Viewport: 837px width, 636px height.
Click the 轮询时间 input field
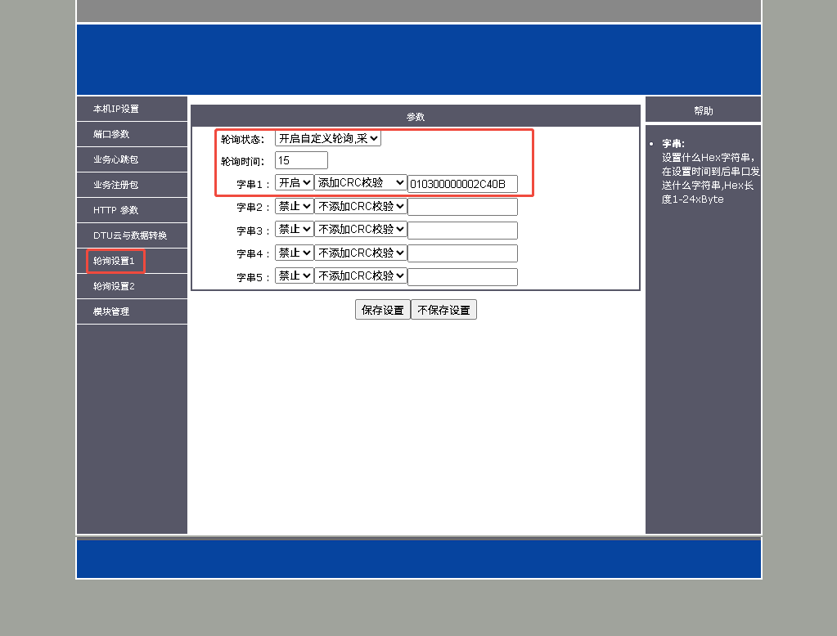pos(301,160)
